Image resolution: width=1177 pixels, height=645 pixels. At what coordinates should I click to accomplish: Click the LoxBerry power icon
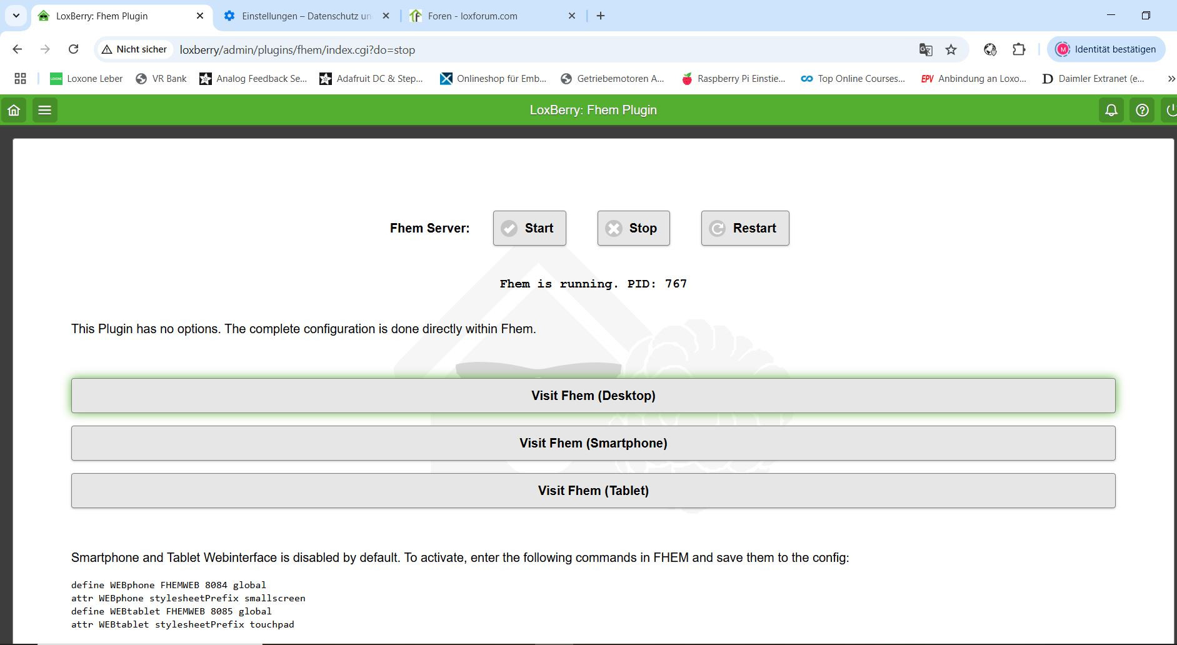click(1170, 110)
